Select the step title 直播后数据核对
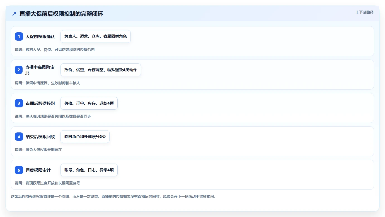The width and height of the screenshot is (385, 217). [x=40, y=103]
